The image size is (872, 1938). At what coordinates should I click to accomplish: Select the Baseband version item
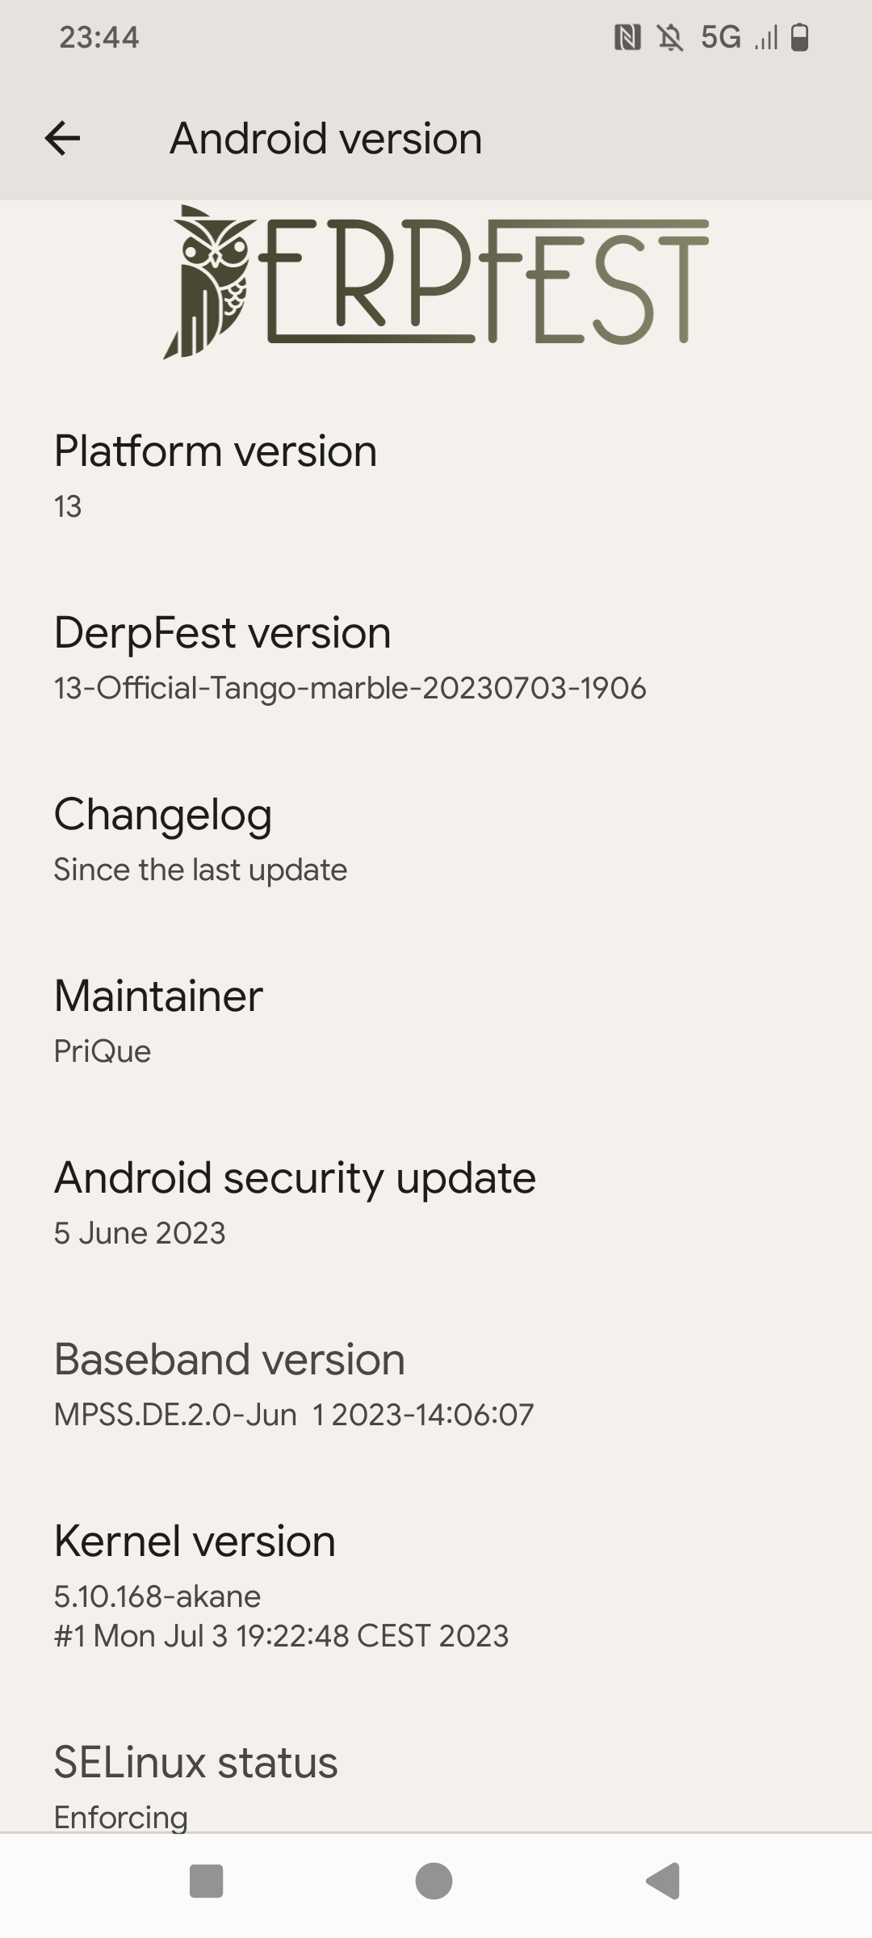coord(436,1384)
